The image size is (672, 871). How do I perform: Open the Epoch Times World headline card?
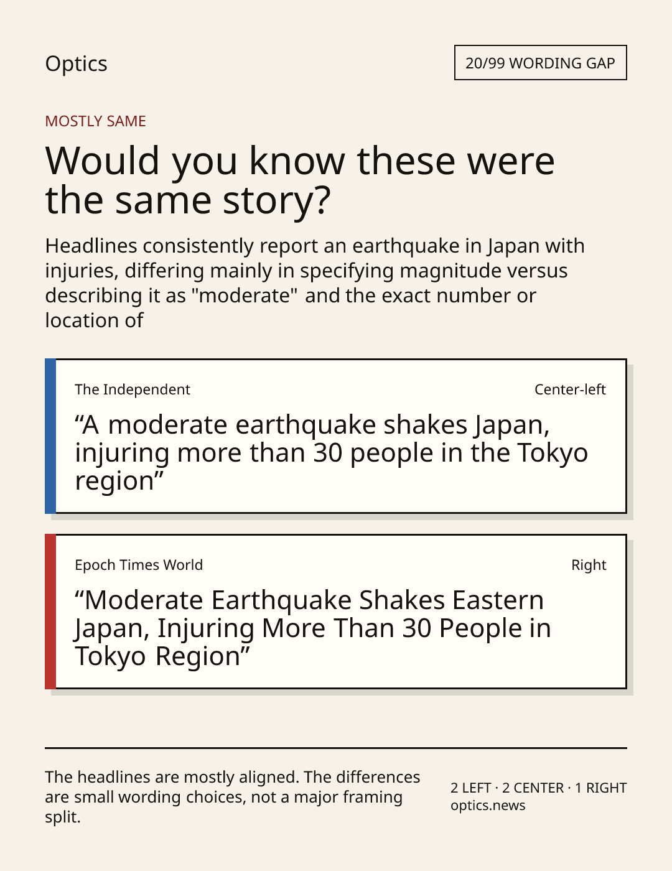click(336, 612)
